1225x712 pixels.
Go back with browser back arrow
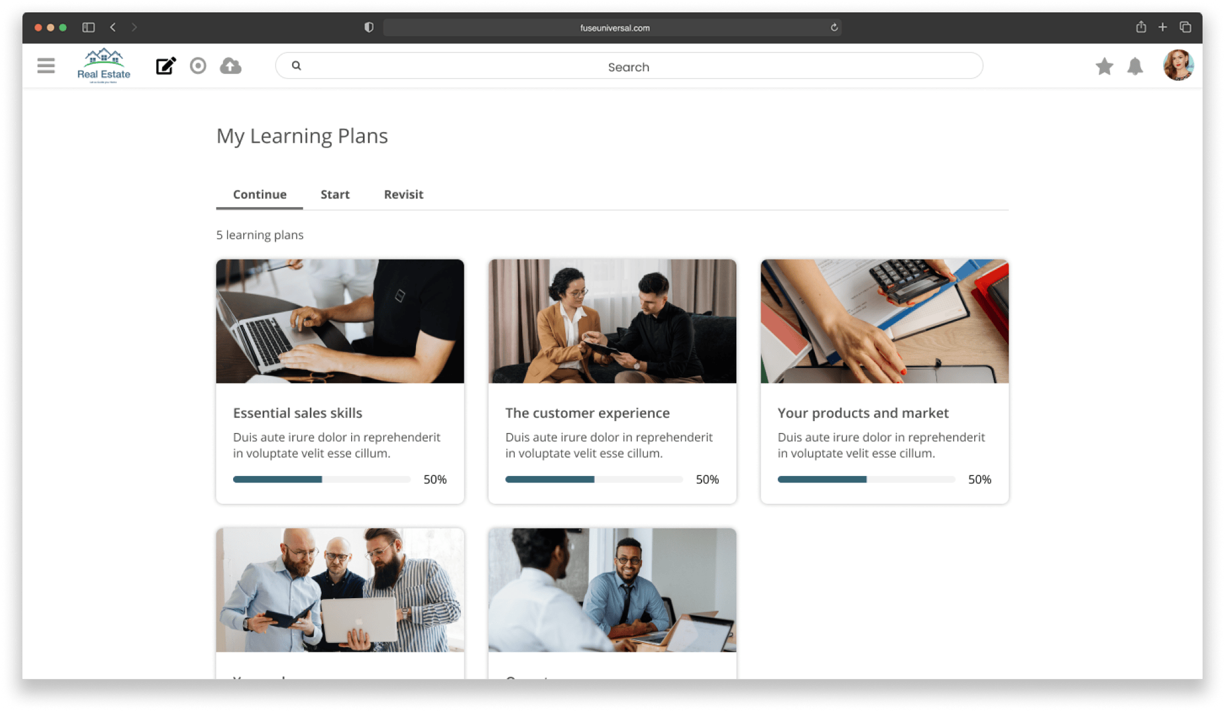click(x=113, y=27)
